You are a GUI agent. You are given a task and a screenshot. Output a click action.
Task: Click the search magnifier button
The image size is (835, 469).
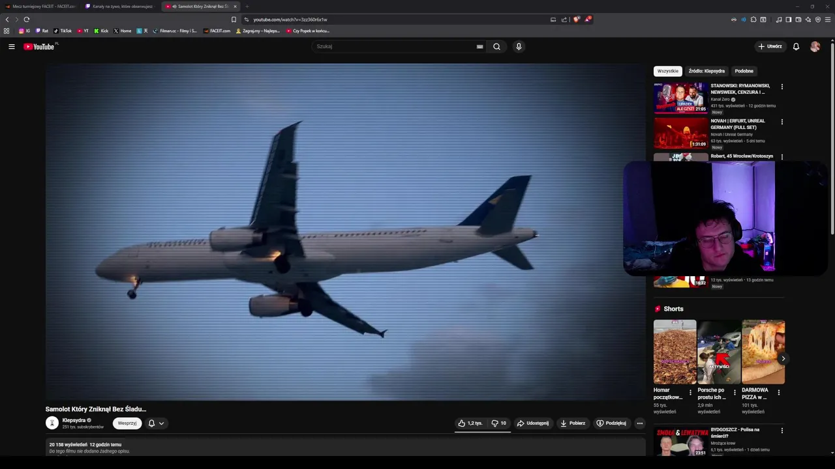[x=496, y=46]
